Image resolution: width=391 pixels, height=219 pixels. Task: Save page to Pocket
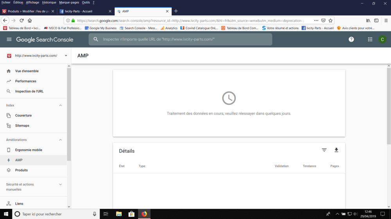click(323, 20)
